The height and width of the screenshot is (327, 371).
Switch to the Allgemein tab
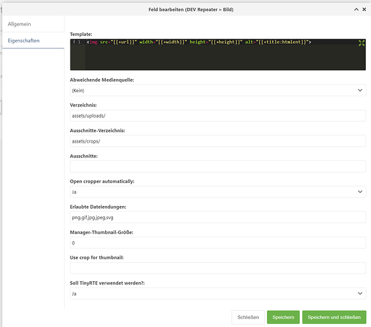pos(33,24)
